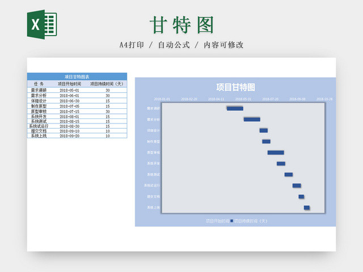The height and width of the screenshot is (272, 363).
Task: Click the large 甘特图 heading
Action: [x=181, y=25]
